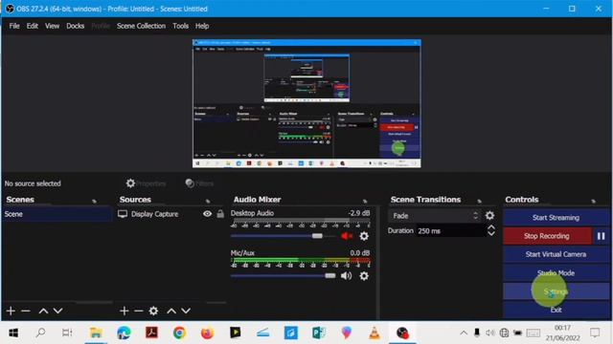
Task: Open the Windows Start menu
Action: pyautogui.click(x=13, y=333)
